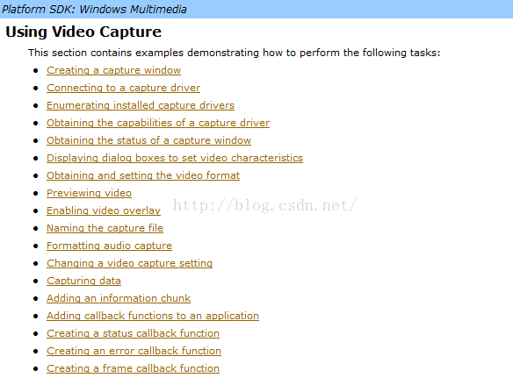Follow 'Creating a frame callback function' link
This screenshot has width=513, height=392.
(x=133, y=368)
